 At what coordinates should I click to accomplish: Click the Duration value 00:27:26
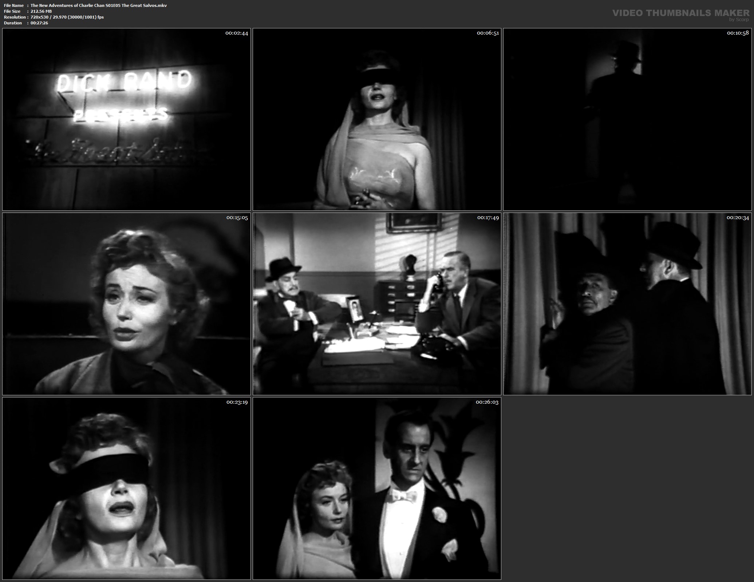point(39,23)
